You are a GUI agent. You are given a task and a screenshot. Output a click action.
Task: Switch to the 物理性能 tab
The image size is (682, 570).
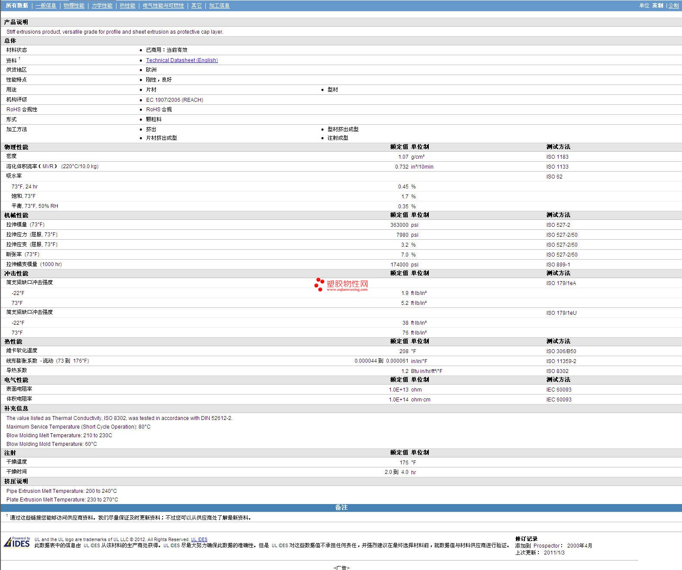[x=74, y=6]
